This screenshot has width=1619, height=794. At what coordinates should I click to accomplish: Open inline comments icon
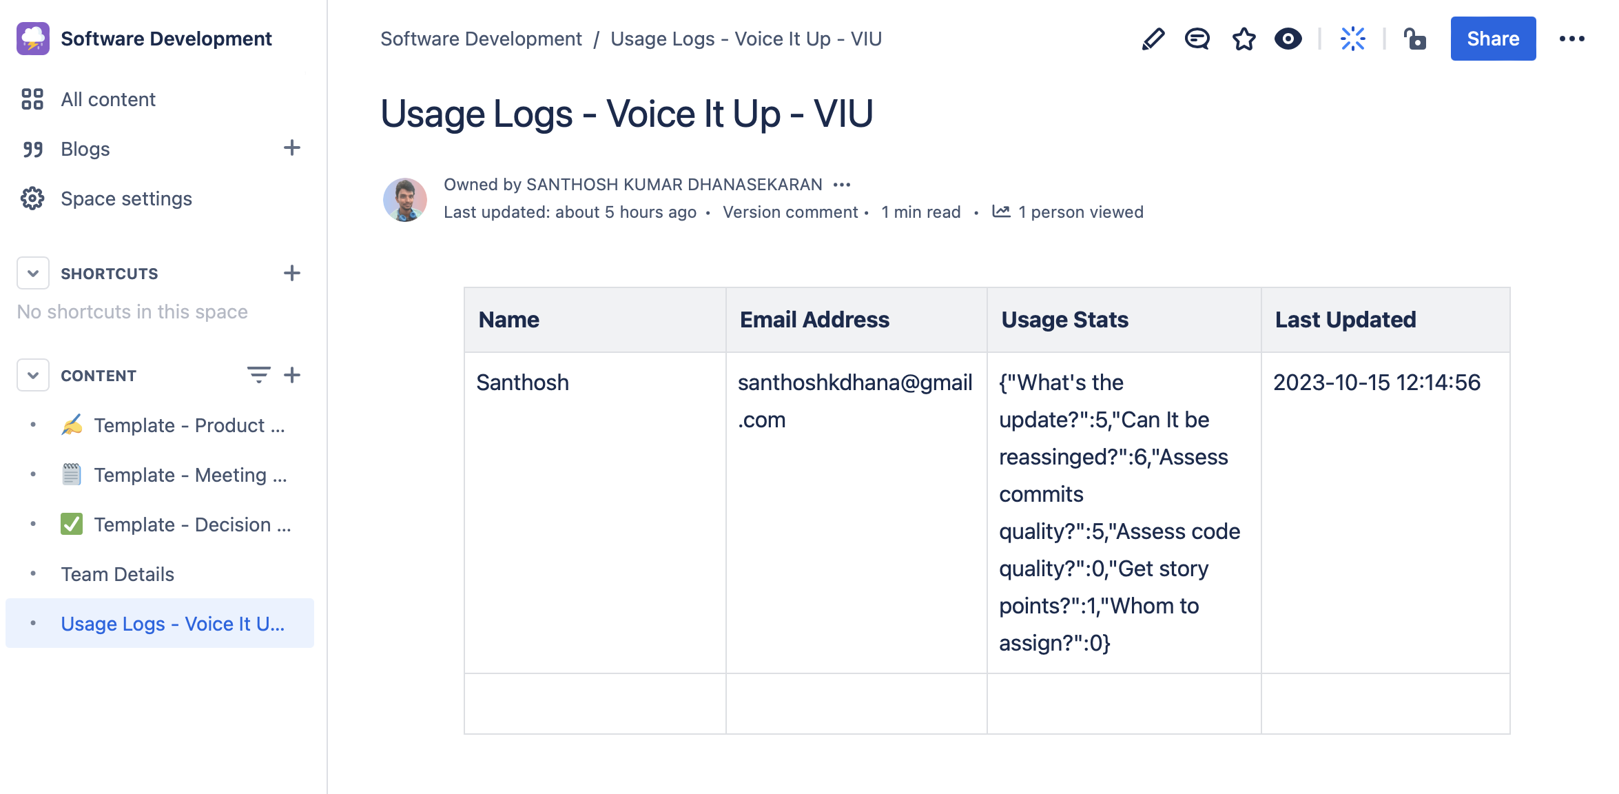point(1197,39)
